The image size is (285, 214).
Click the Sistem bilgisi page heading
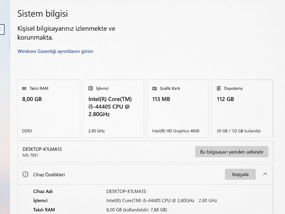(x=43, y=14)
